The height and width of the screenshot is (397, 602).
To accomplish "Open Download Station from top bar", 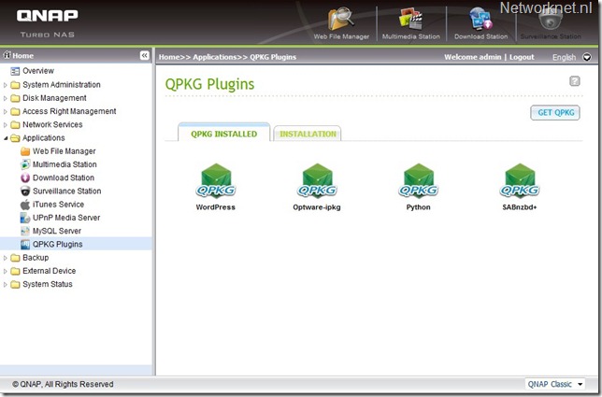I will click(480, 23).
